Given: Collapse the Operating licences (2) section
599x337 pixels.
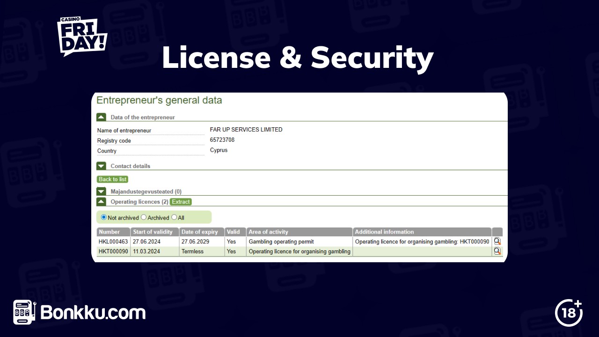Looking at the screenshot, I should 101,201.
